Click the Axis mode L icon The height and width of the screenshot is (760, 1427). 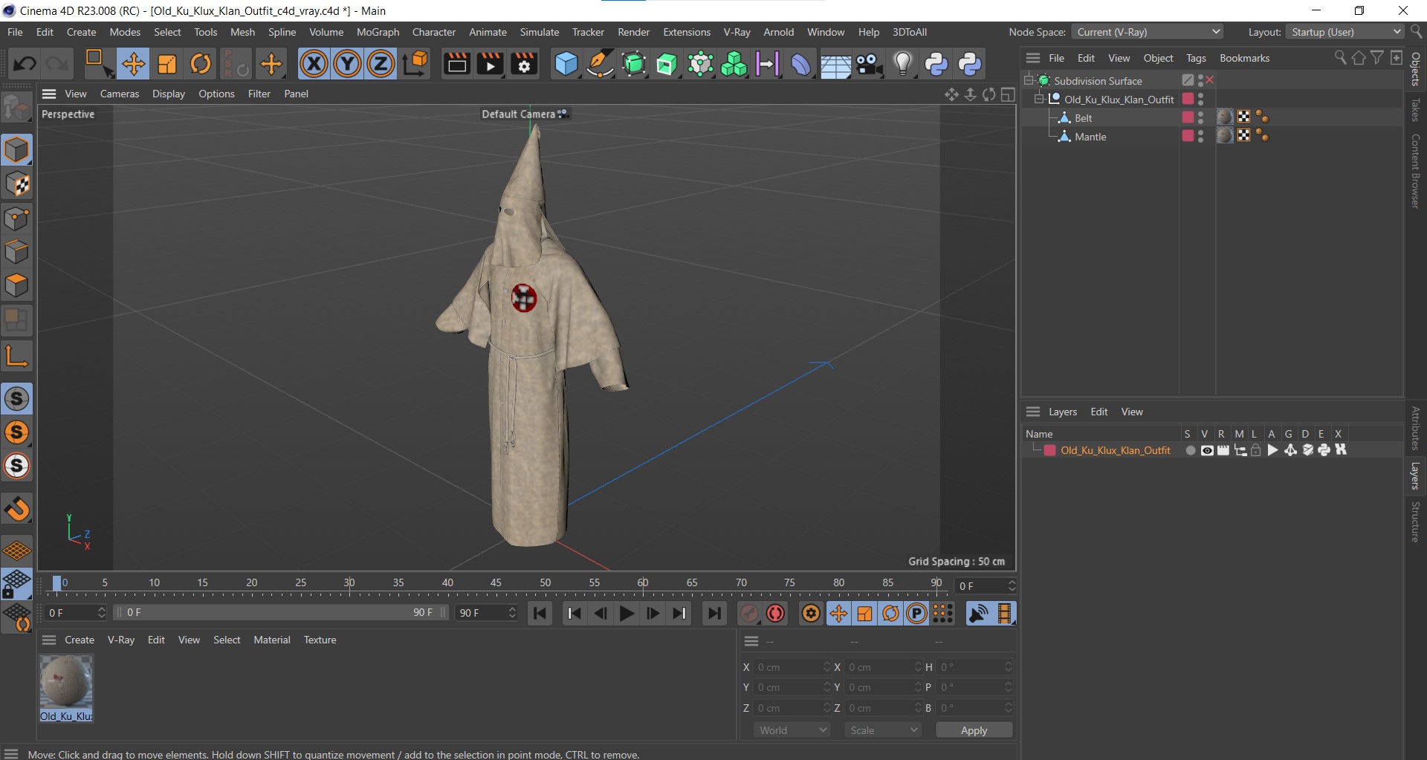[16, 356]
